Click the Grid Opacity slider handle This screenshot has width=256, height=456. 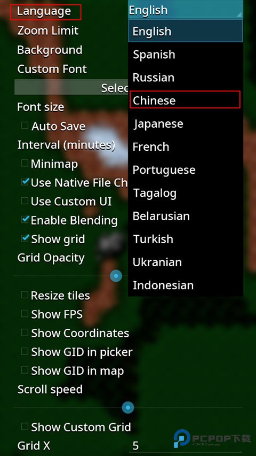116,276
